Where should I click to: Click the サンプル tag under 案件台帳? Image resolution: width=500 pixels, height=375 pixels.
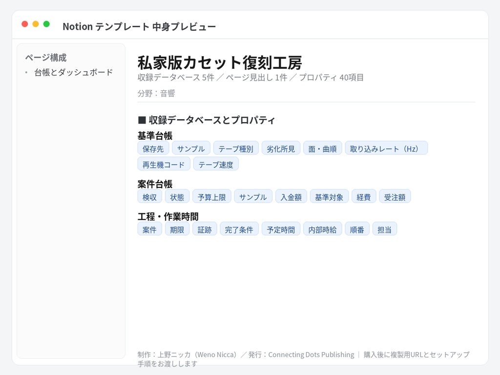[253, 197]
